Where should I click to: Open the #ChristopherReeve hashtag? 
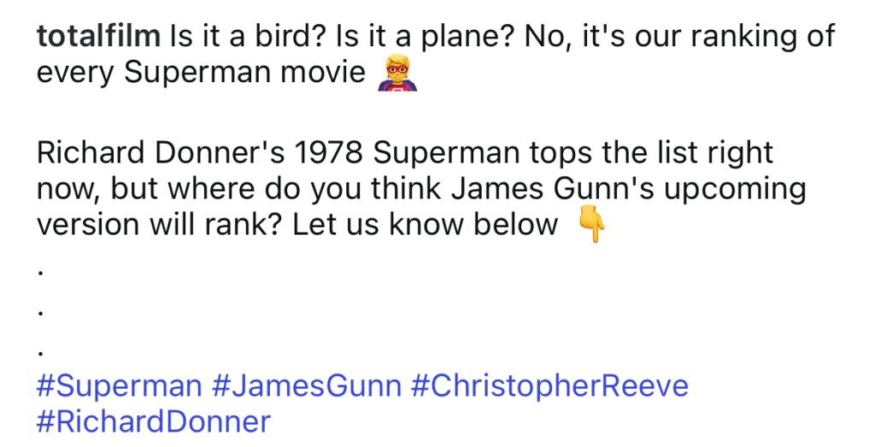(x=549, y=386)
